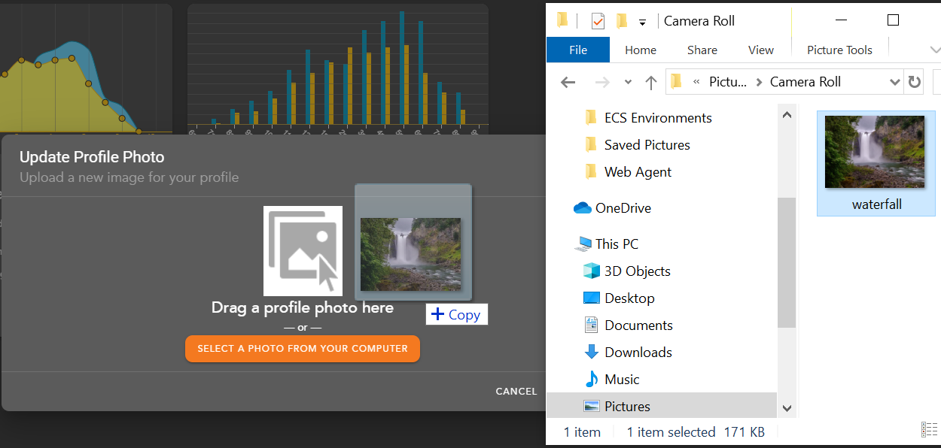The width and height of the screenshot is (941, 448).
Task: Click the image placeholder upload icon
Action: [303, 250]
